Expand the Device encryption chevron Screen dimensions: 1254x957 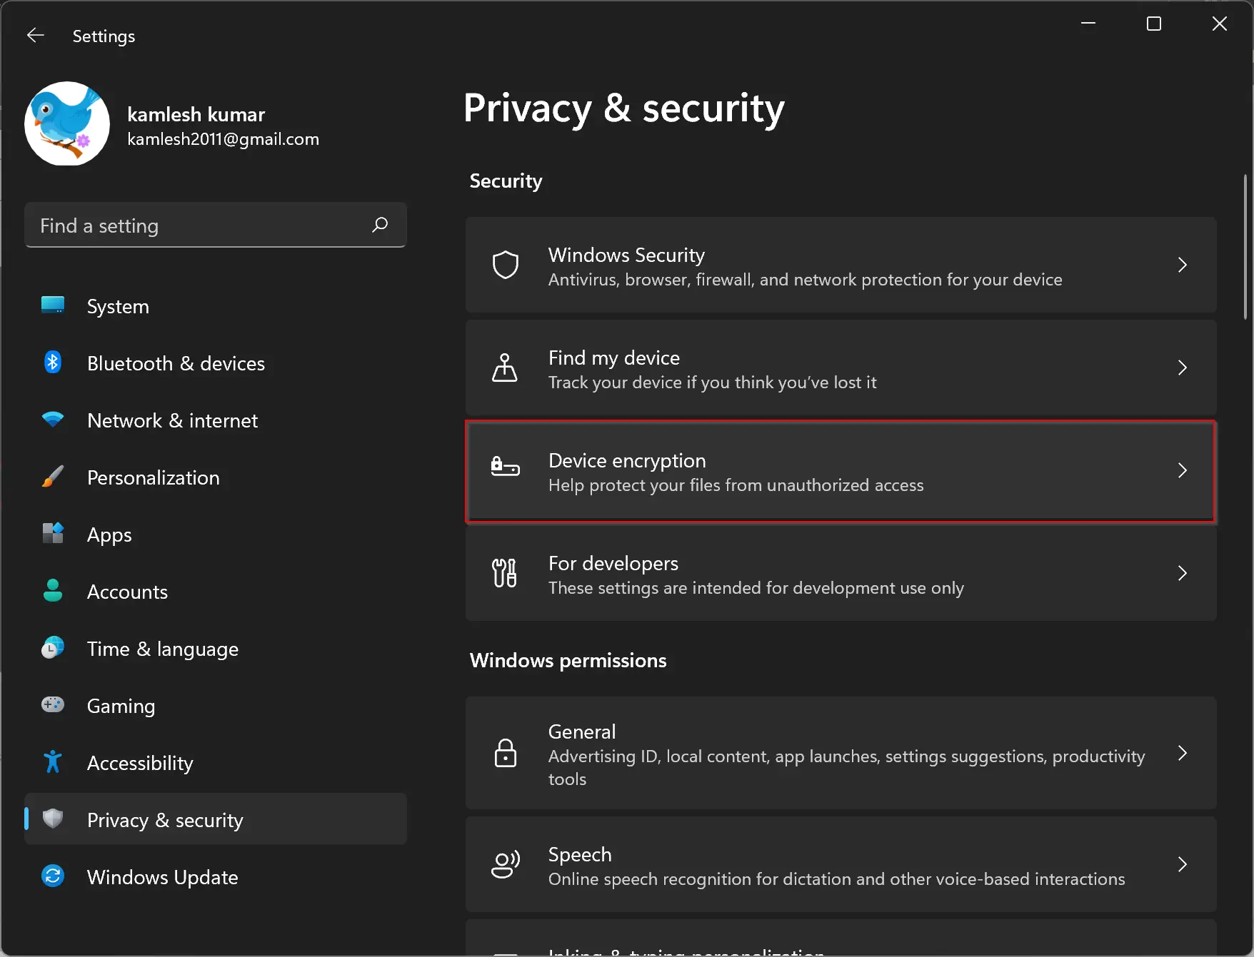[1182, 470]
